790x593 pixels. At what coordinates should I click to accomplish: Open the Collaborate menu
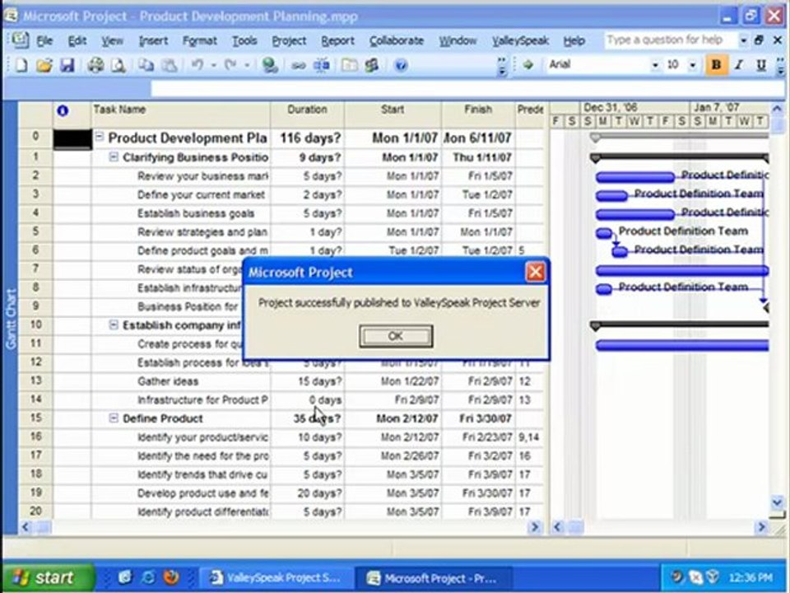click(397, 41)
